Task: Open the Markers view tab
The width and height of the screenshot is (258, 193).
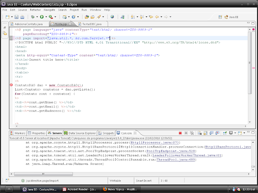Action: pos(18,133)
